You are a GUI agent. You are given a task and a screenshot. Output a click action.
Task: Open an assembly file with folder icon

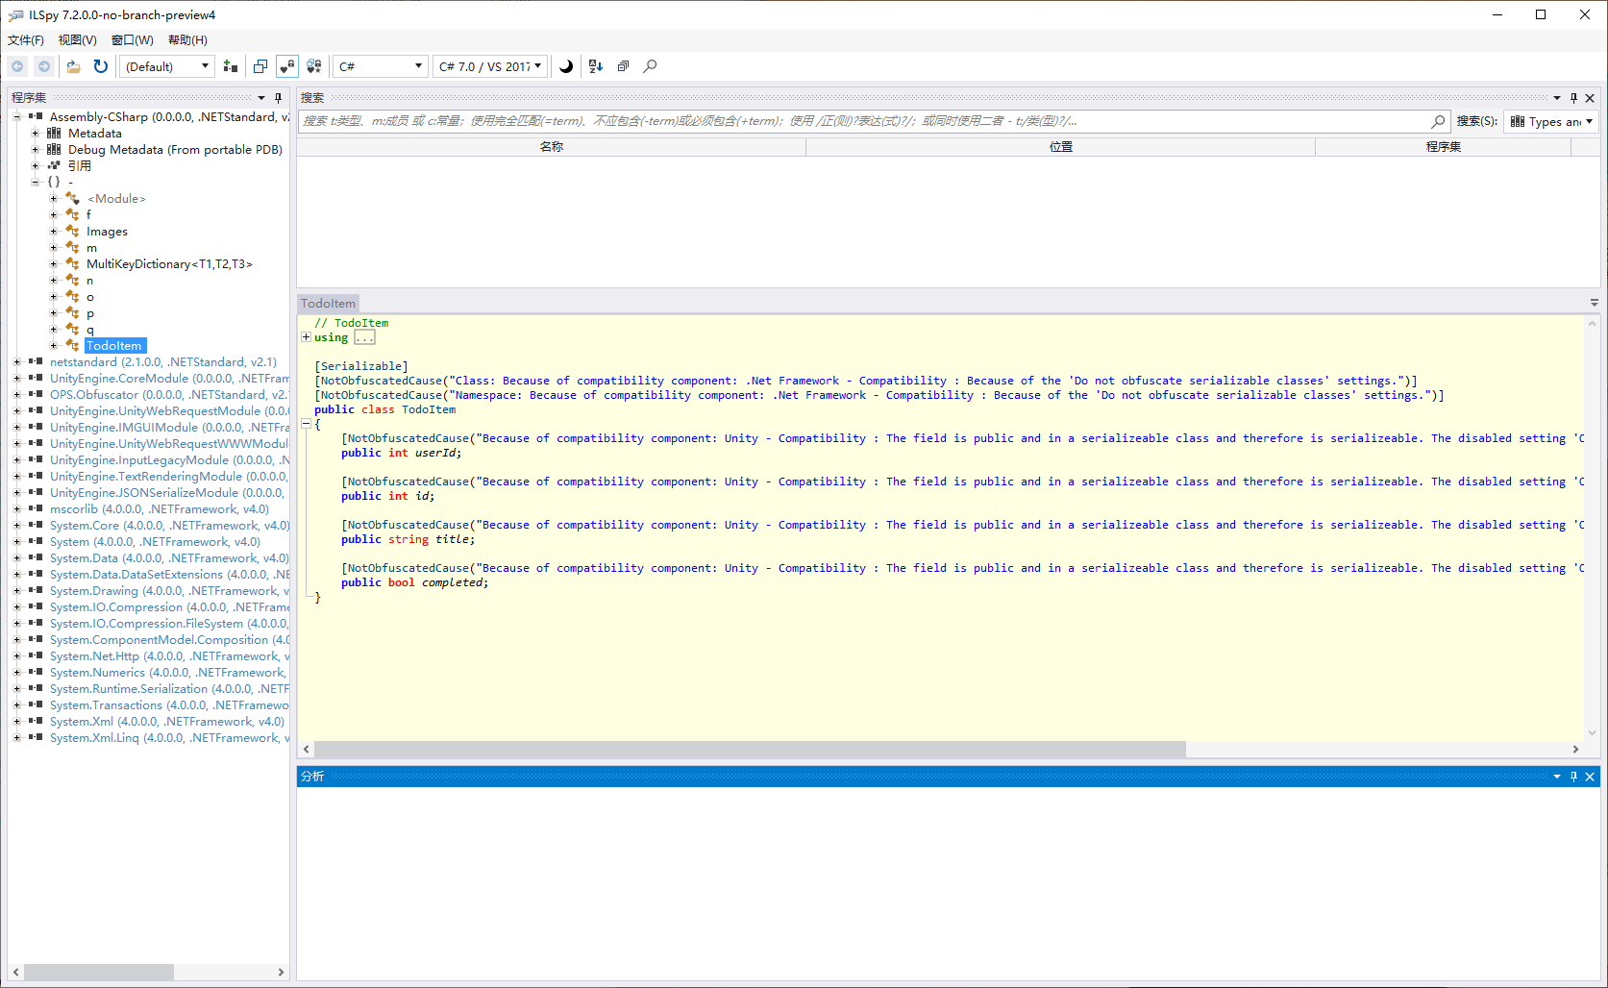pos(73,66)
